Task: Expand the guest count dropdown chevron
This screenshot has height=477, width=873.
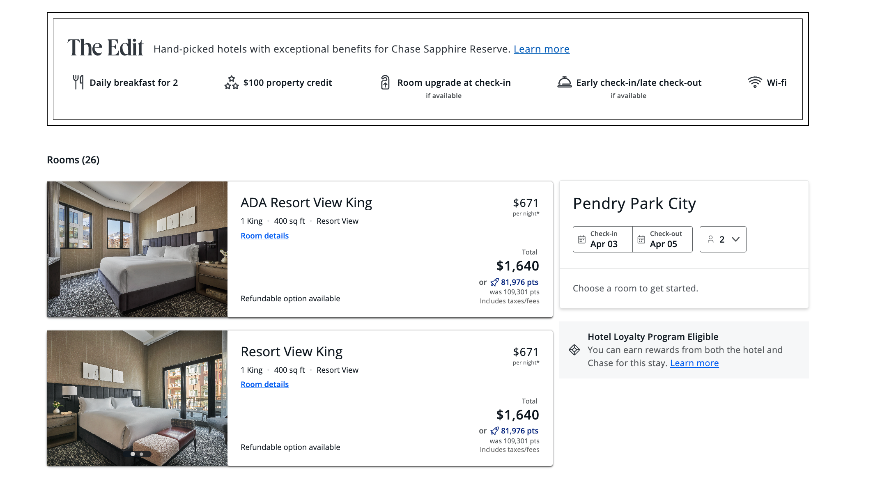Action: [735, 239]
